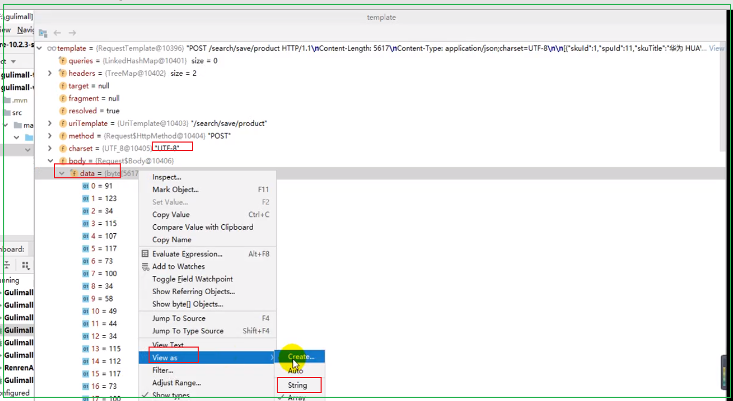Collapse the data byte array node

tap(61, 174)
